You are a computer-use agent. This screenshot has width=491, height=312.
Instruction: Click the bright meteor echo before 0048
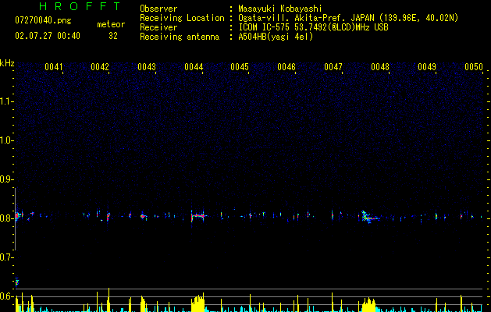tap(369, 217)
